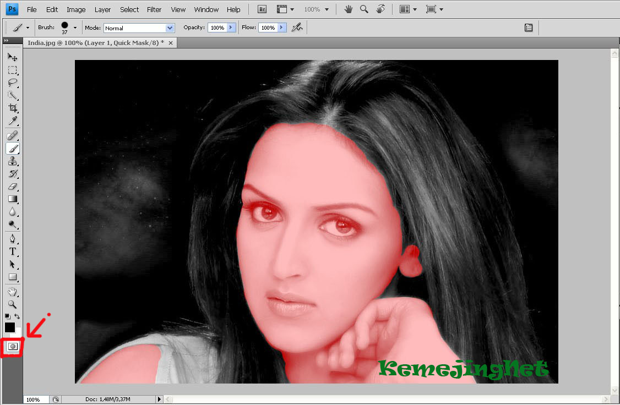Viewport: 620px width, 405px height.
Task: Expand the Opacity value control
Action: coord(230,27)
